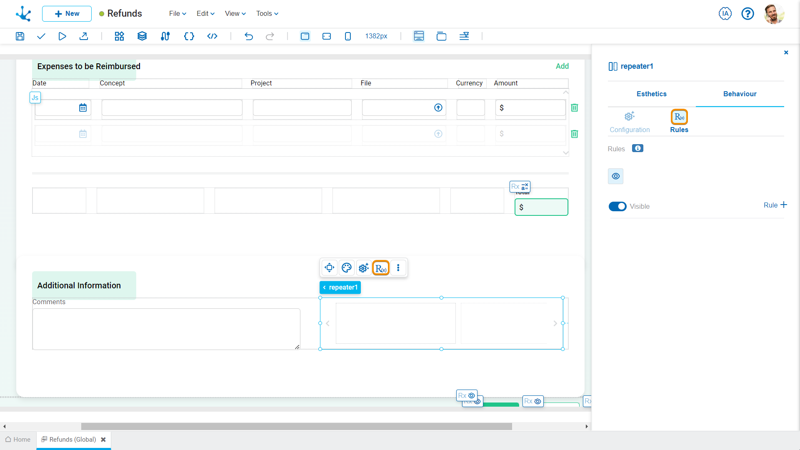800x450 pixels.
Task: Select the mobile device view icon
Action: [348, 36]
